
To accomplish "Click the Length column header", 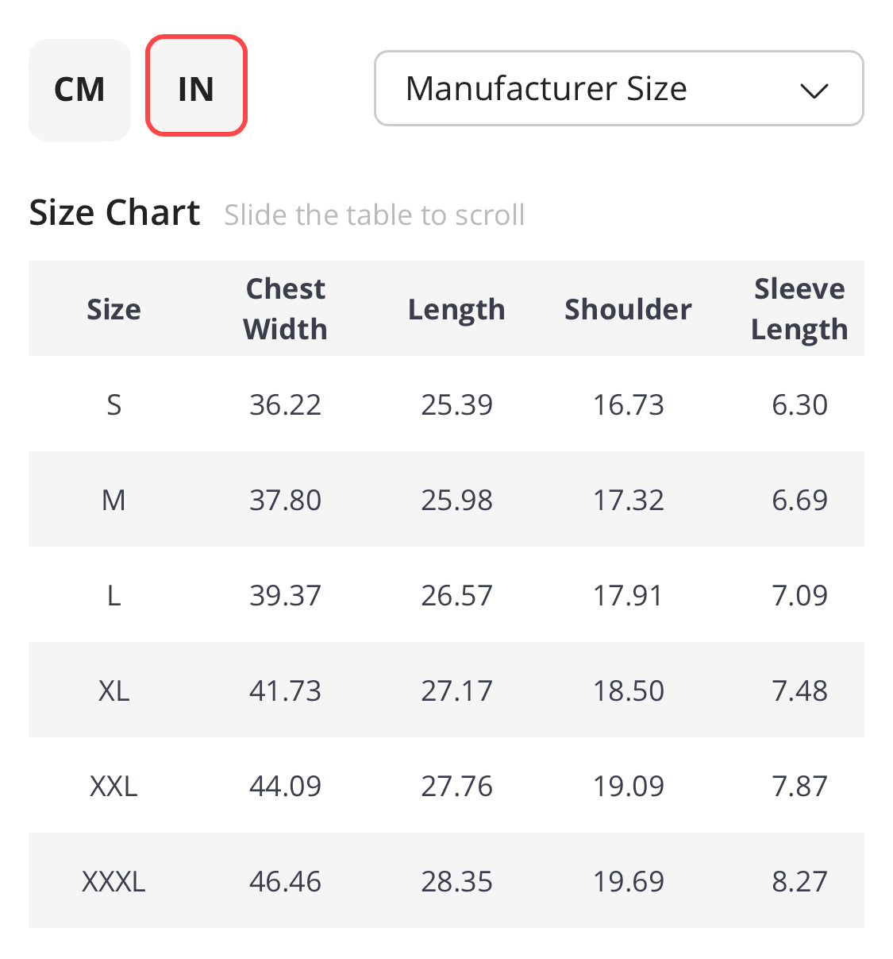I will tap(456, 309).
